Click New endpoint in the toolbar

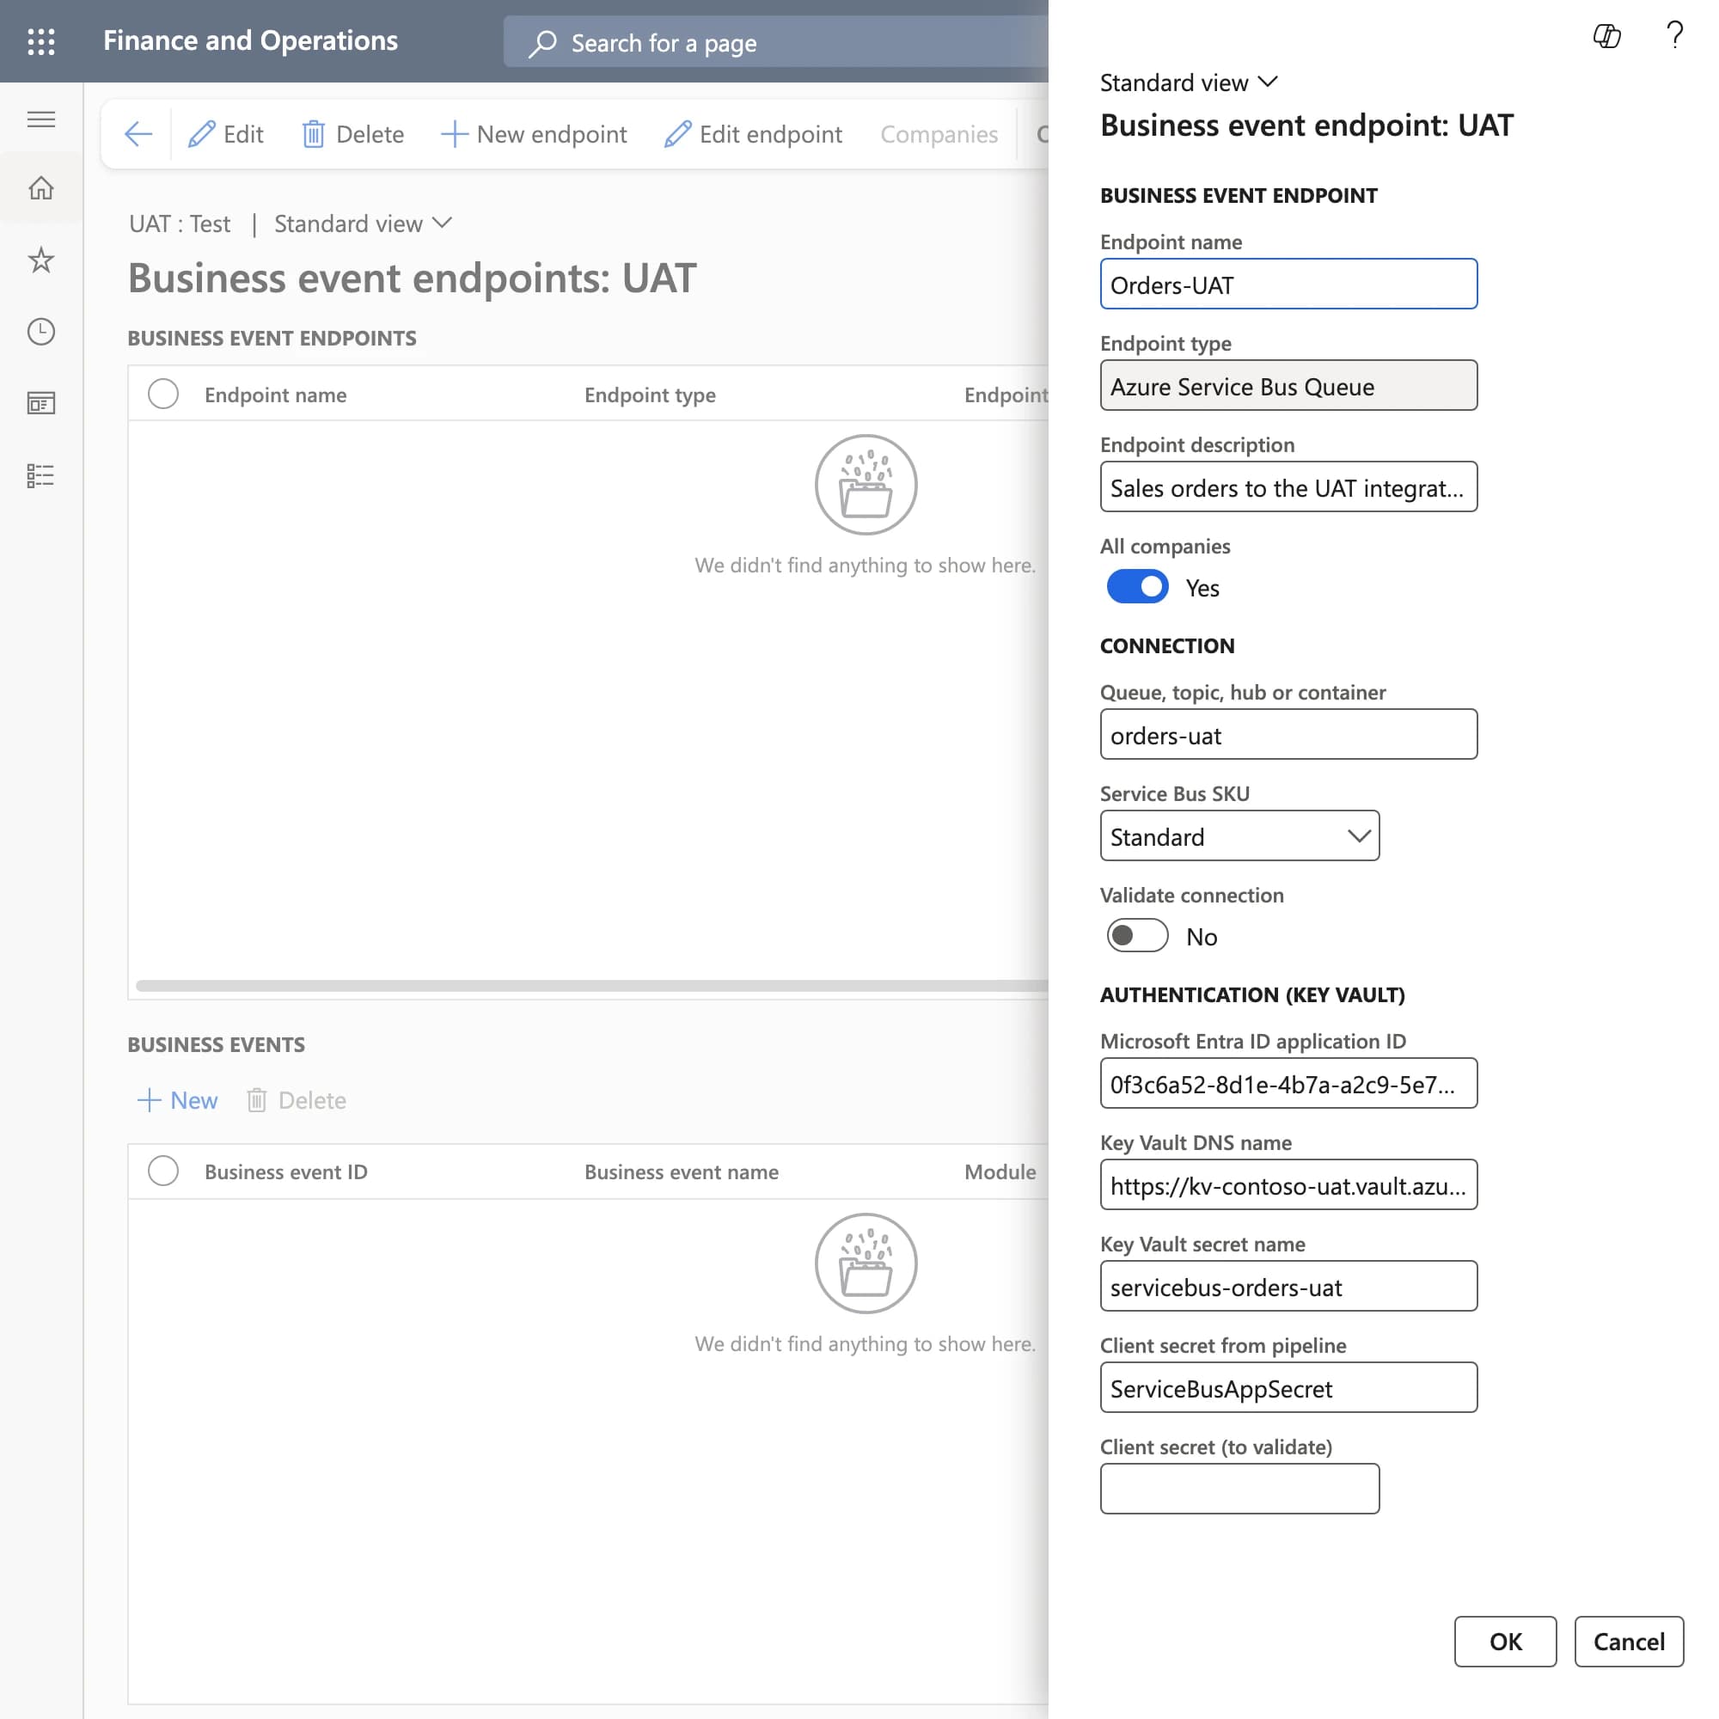pos(534,134)
